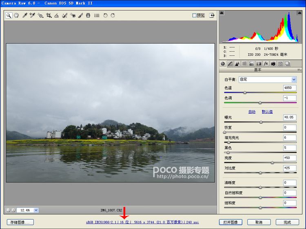This screenshot has height=229, width=306.
Task: Open the zoom level dropdown arrow
Action: tap(36, 210)
